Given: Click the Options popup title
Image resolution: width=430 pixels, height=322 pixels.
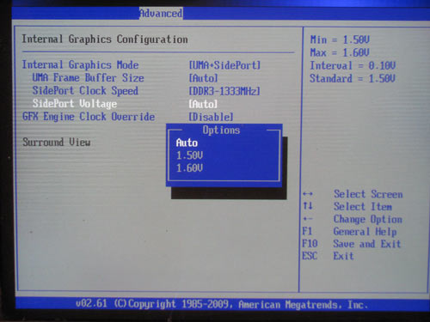Looking at the screenshot, I should click(221, 130).
